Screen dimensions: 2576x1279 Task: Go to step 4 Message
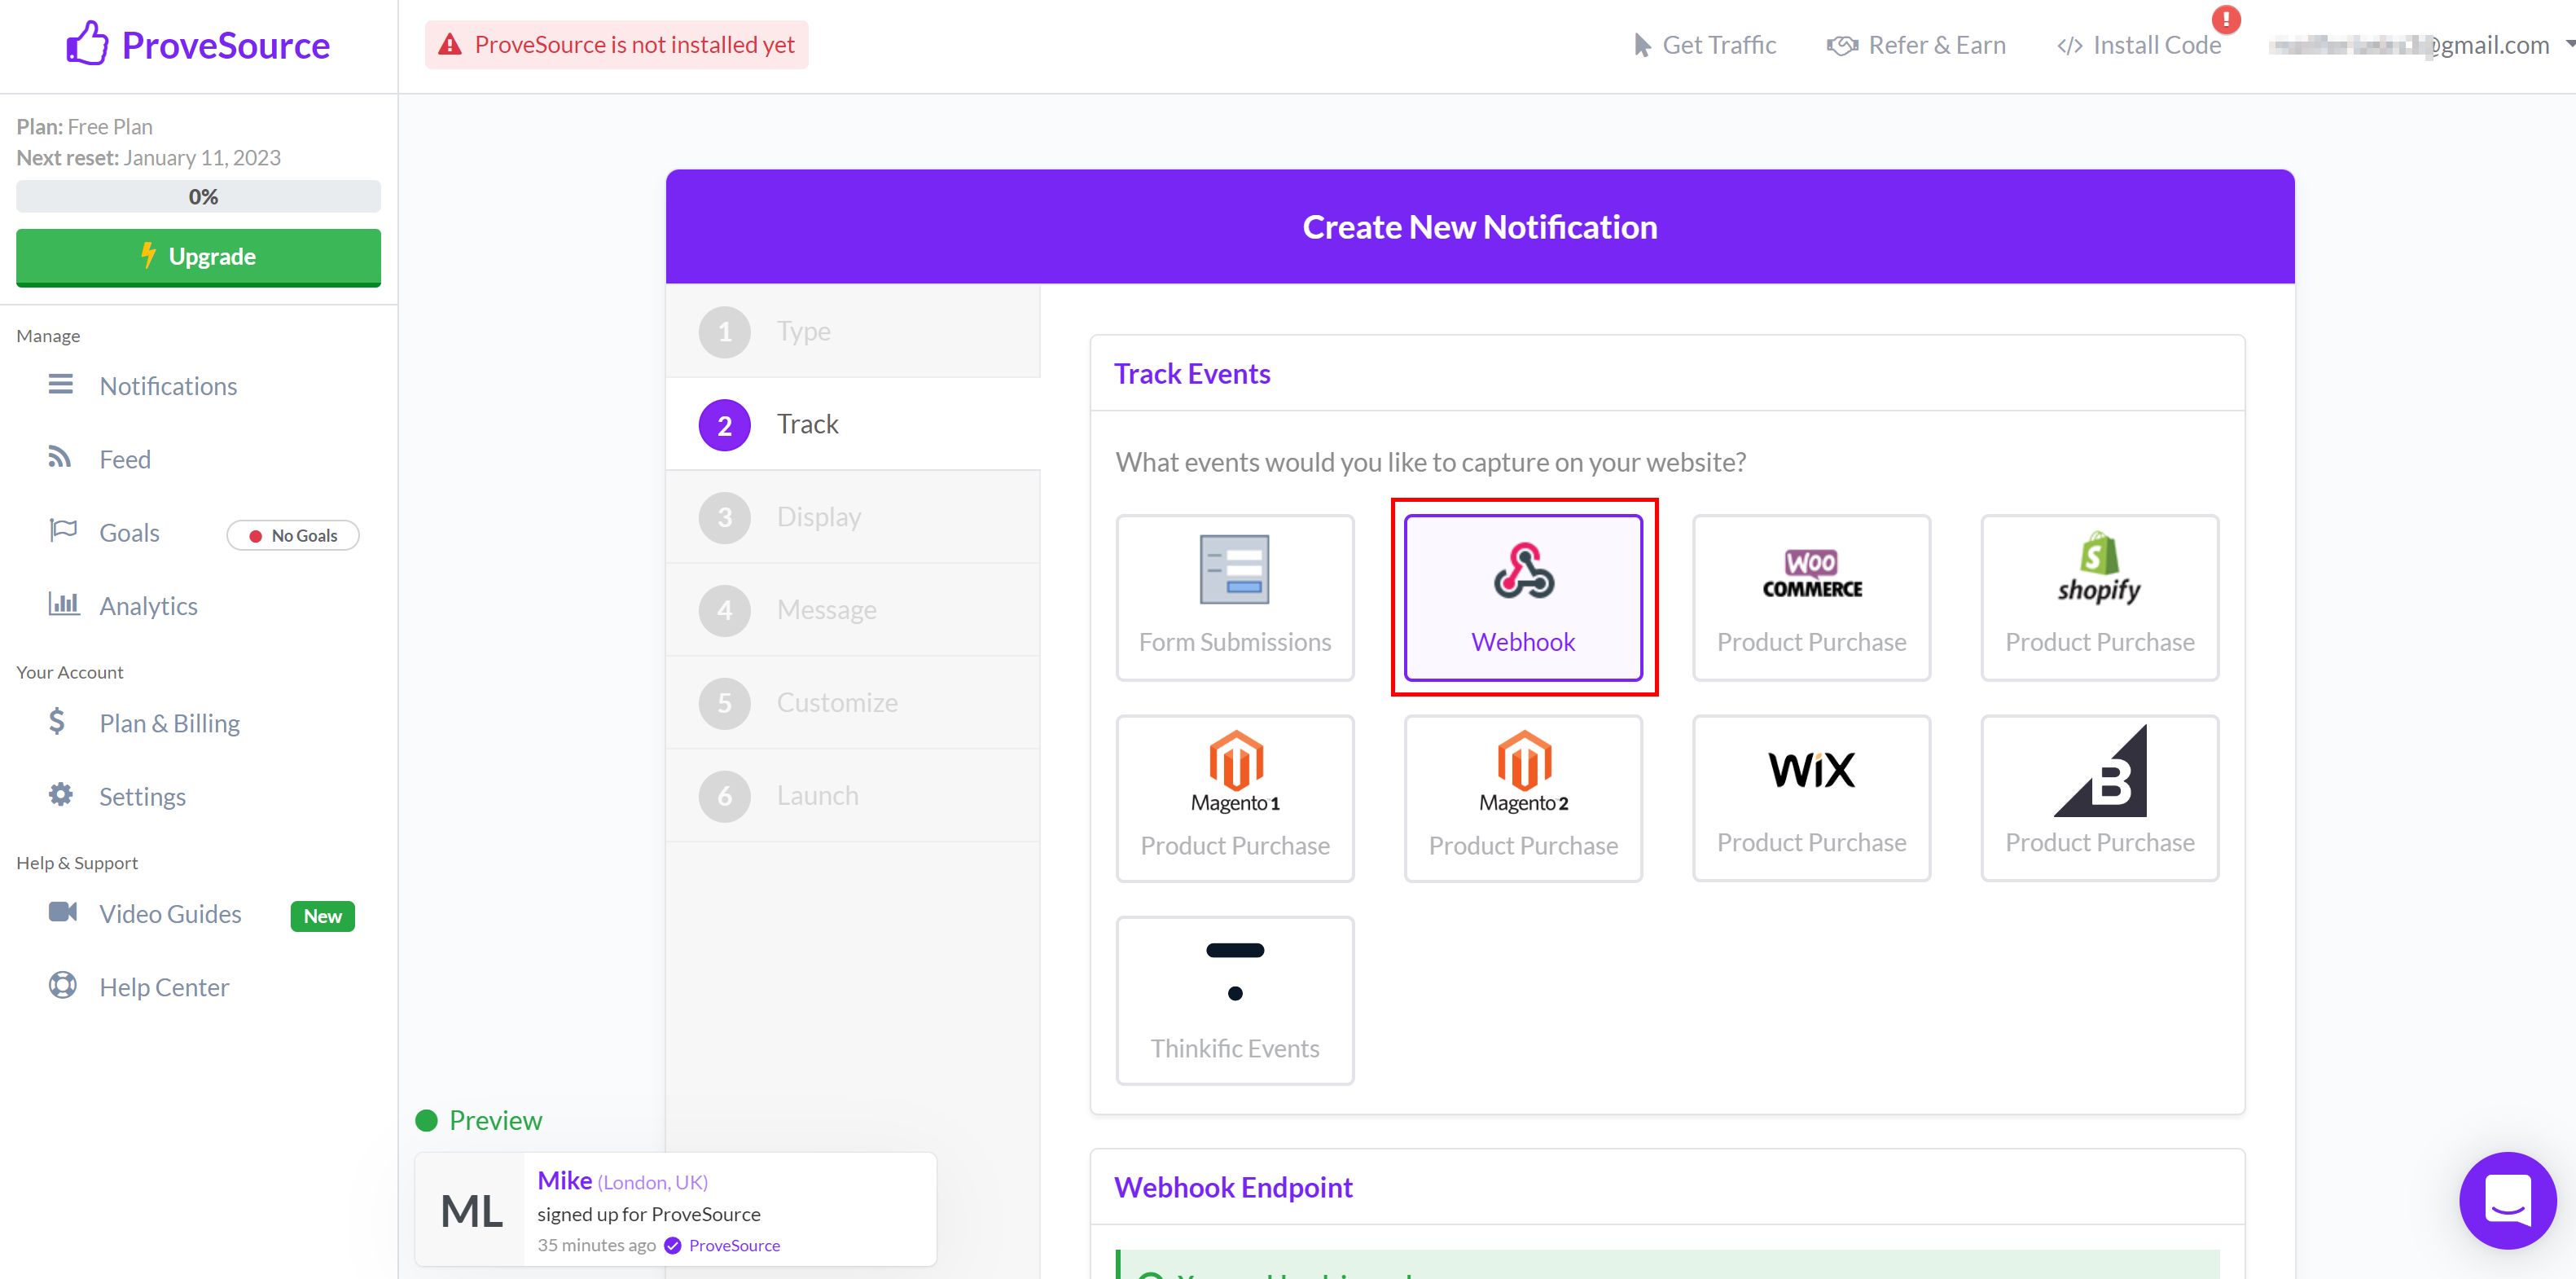pos(853,610)
